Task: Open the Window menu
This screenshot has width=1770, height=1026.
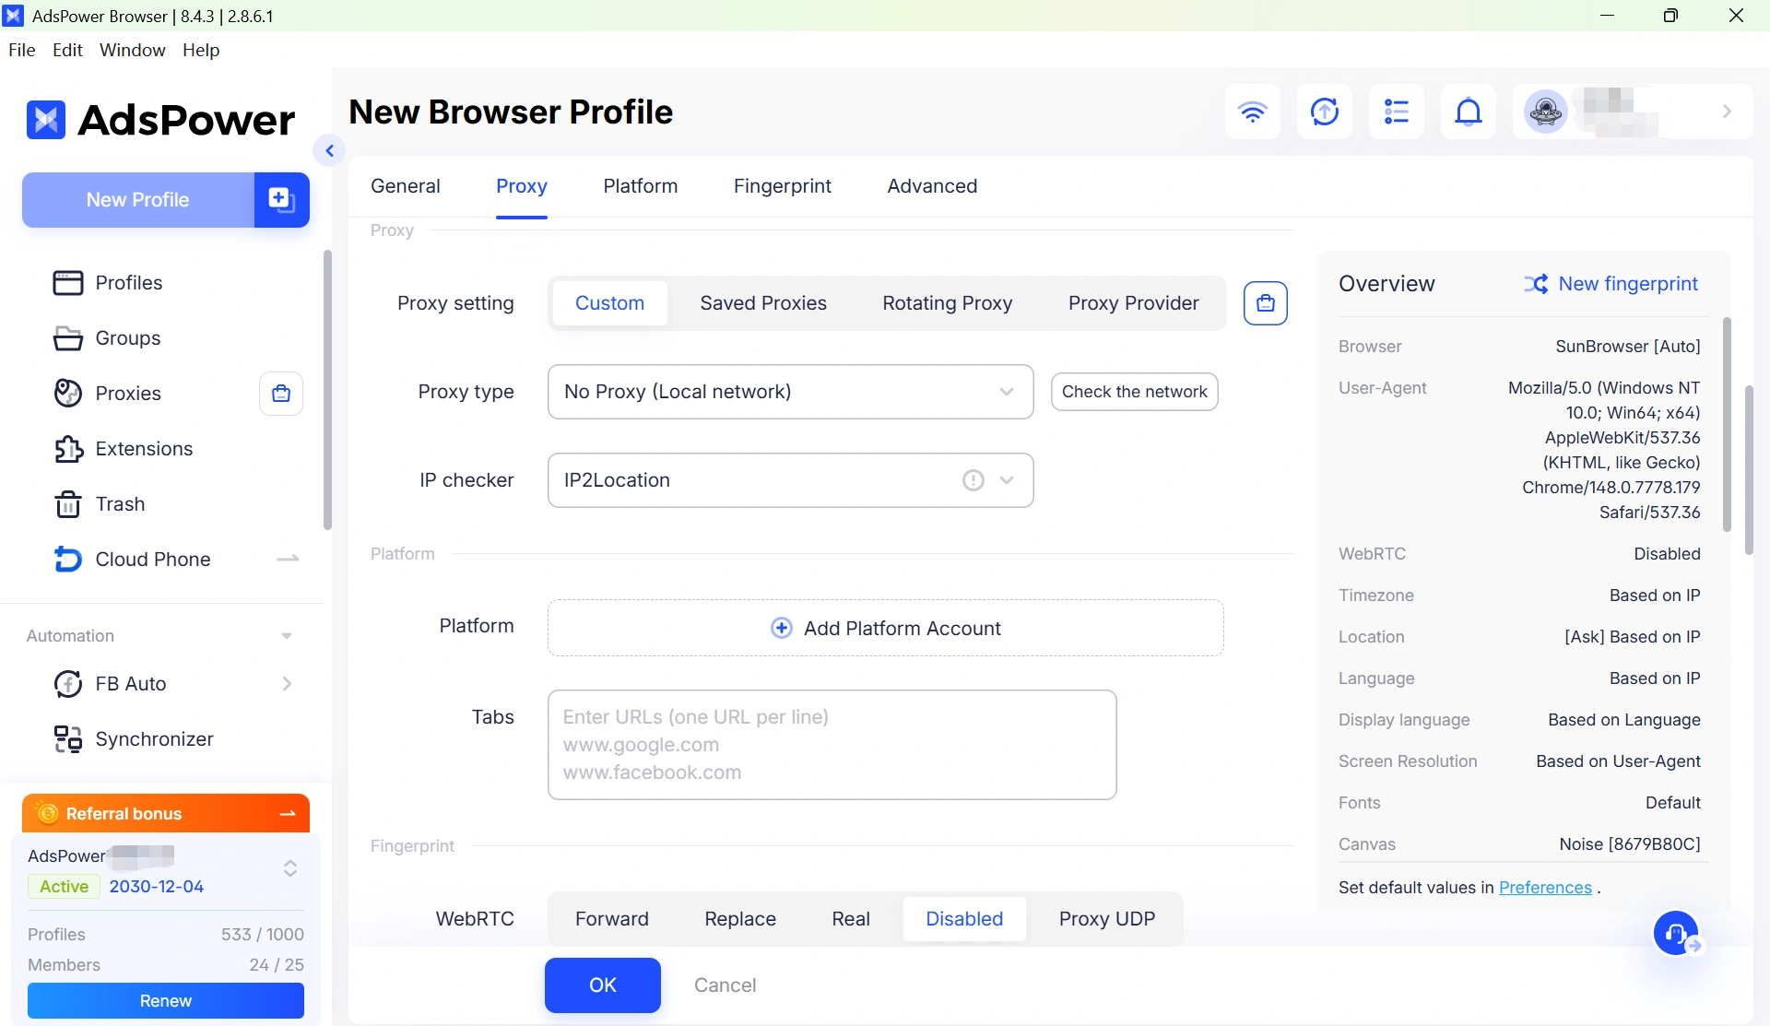Action: [132, 50]
